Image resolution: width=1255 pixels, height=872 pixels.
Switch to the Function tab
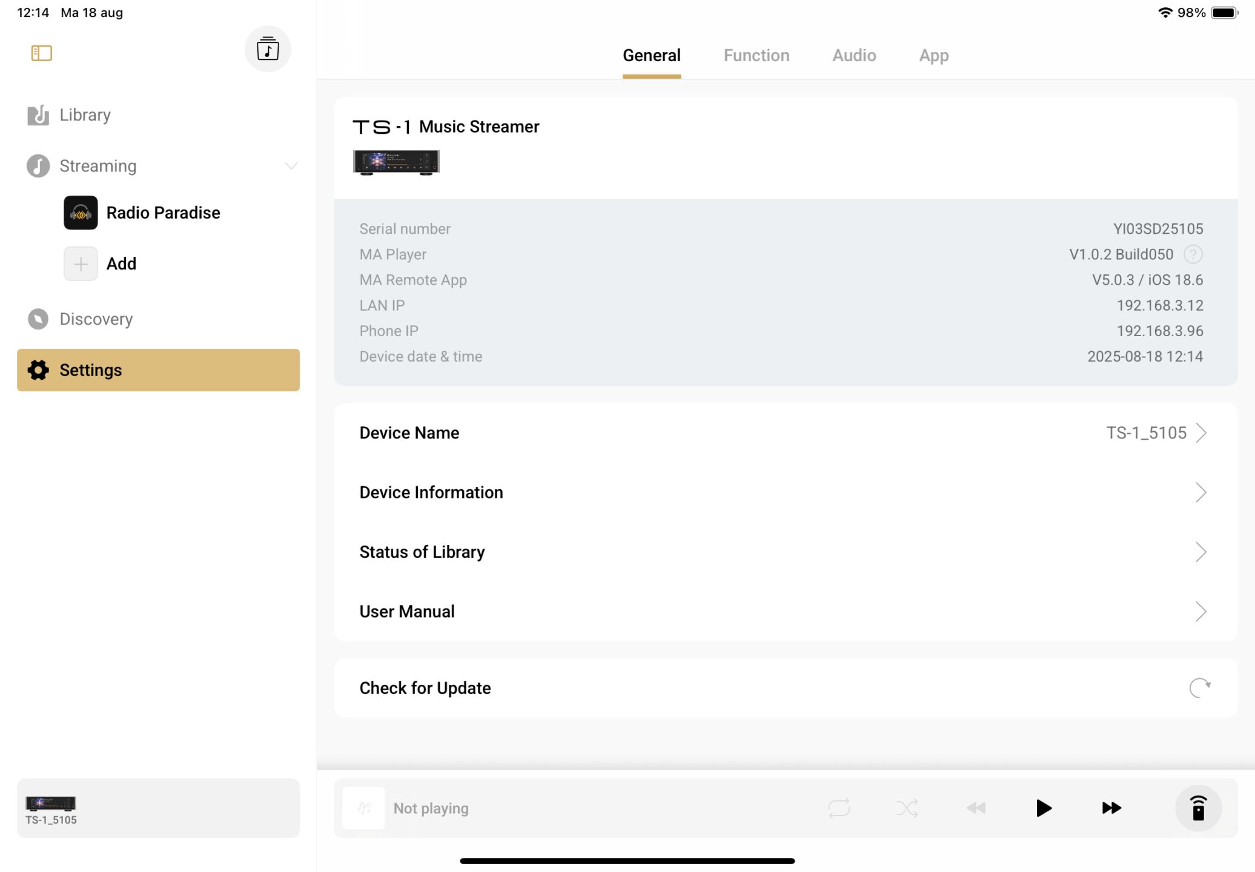(757, 56)
